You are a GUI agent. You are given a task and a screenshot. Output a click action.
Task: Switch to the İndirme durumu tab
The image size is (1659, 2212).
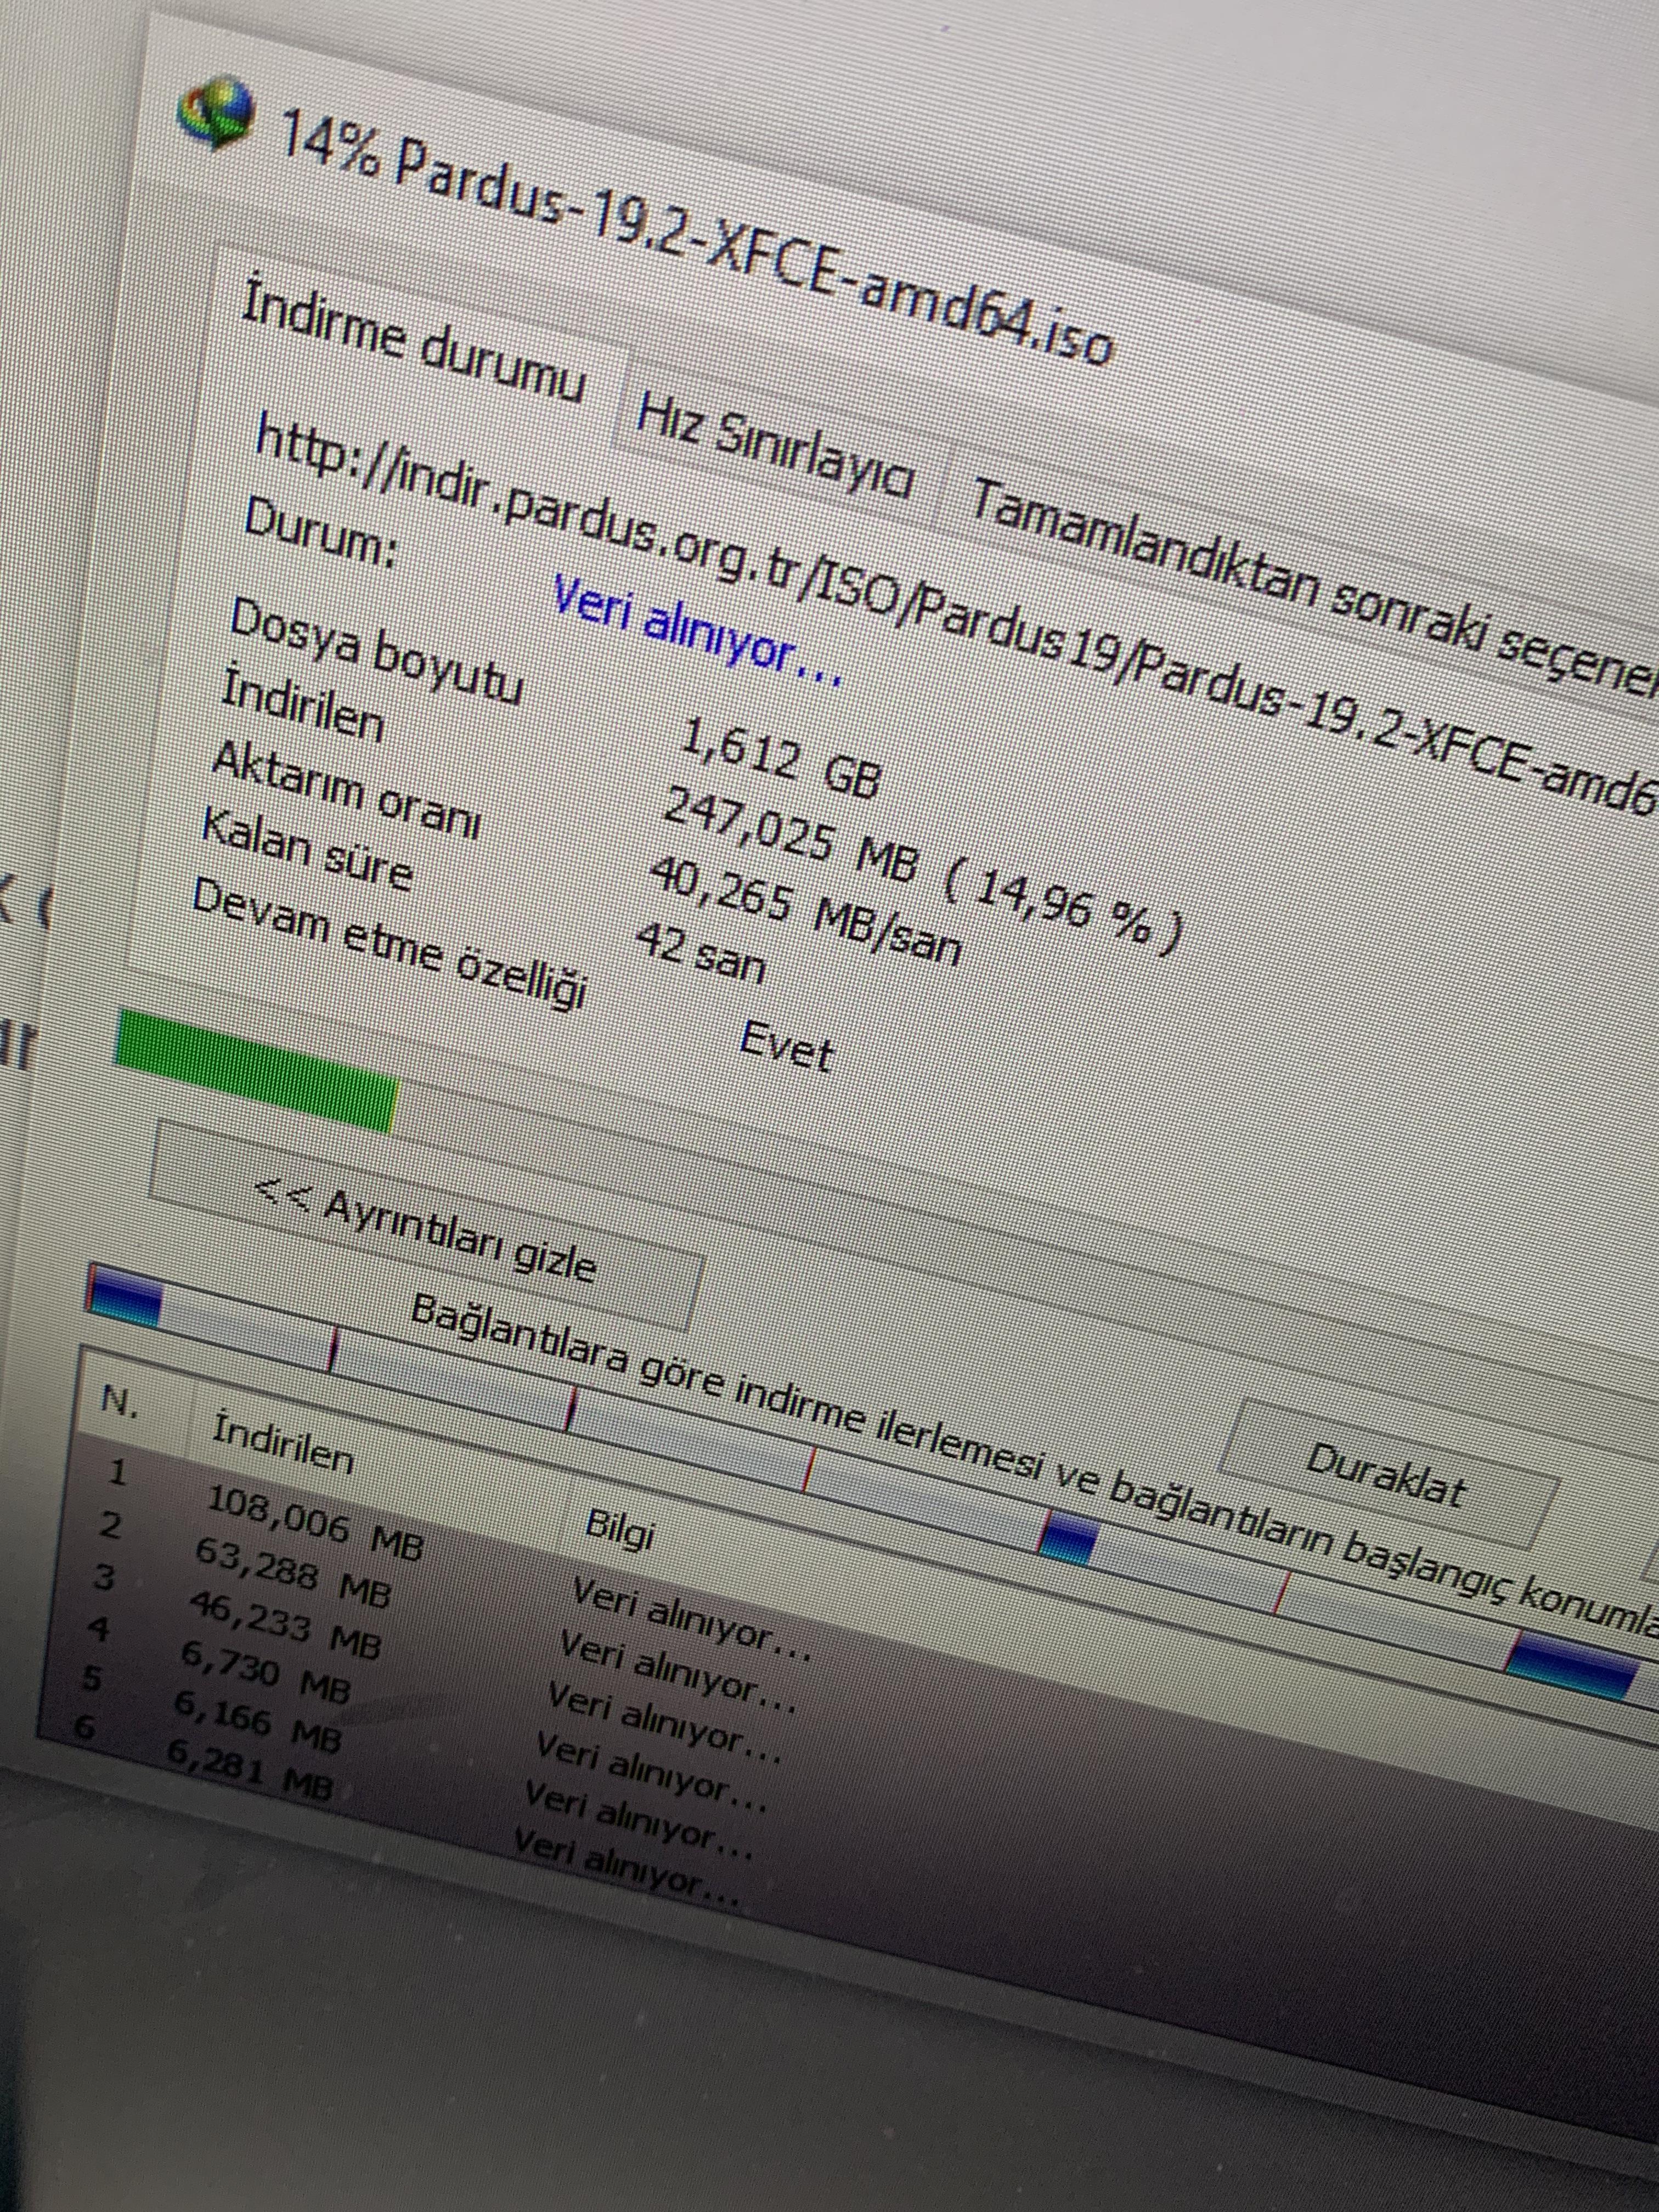coord(414,342)
